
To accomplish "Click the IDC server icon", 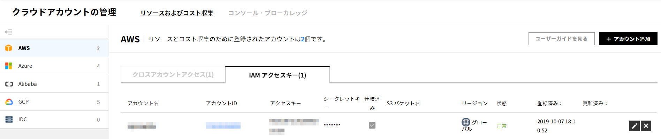I will [x=9, y=120].
